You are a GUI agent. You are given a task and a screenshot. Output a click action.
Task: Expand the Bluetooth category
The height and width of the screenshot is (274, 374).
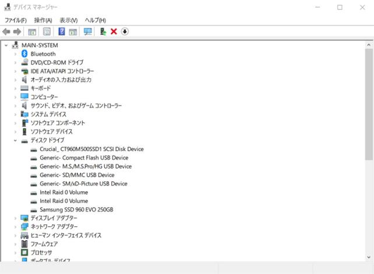pos(15,54)
